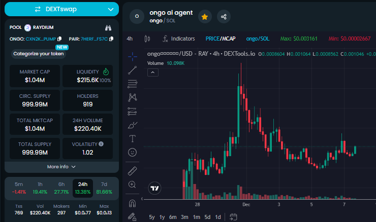Click Categorize your token button
376x222 pixels.
[39, 54]
